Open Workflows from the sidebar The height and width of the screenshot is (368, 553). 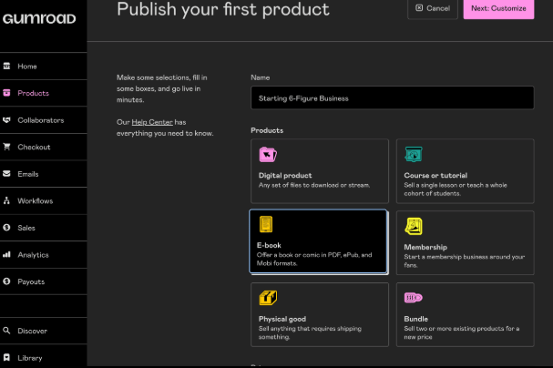44,200
